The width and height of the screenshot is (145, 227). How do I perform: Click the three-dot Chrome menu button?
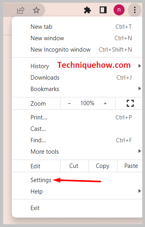(x=135, y=10)
